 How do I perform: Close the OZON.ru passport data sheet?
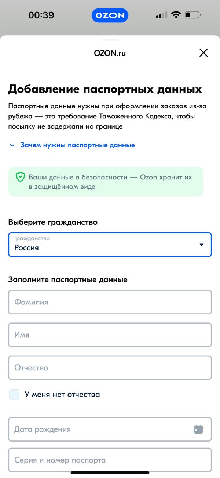coord(203,53)
